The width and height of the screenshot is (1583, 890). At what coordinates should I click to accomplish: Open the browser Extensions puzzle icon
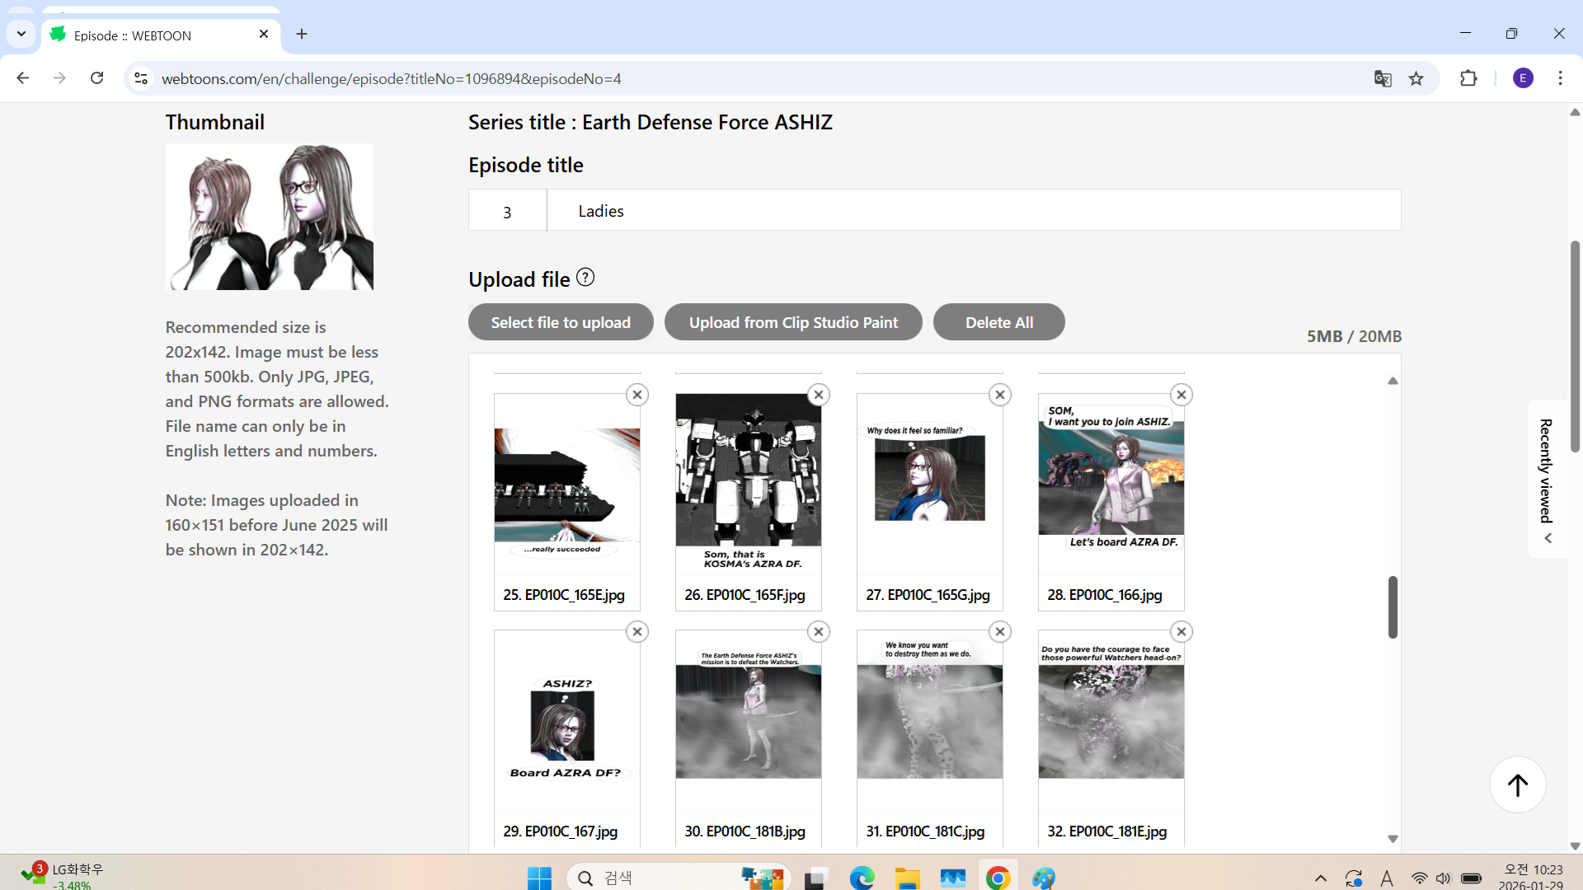click(x=1468, y=79)
